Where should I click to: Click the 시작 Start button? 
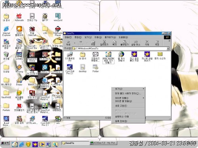[x=5, y=143]
